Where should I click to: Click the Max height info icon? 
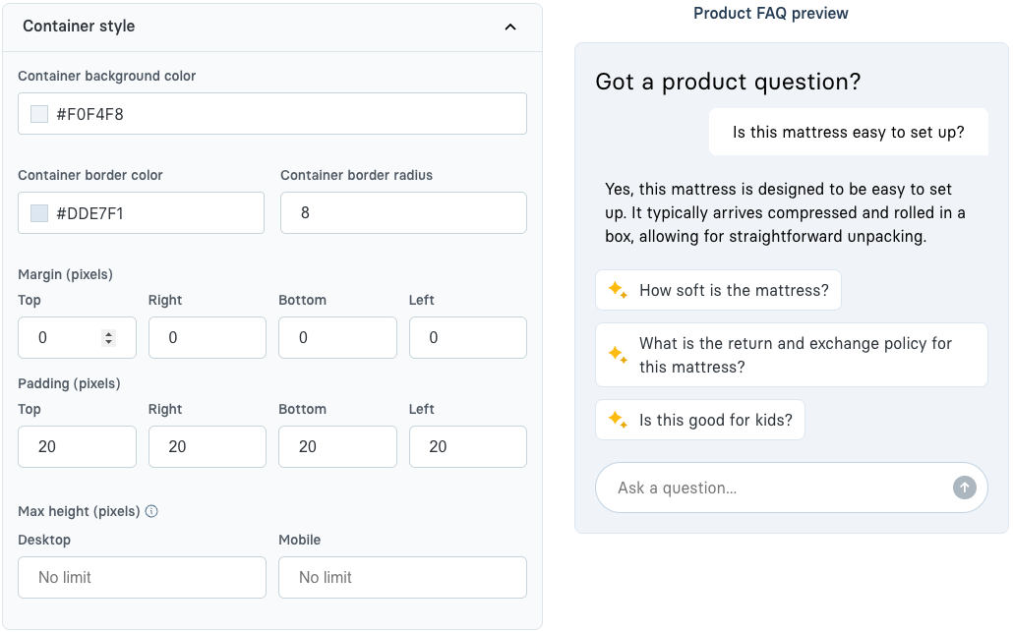coord(151,511)
